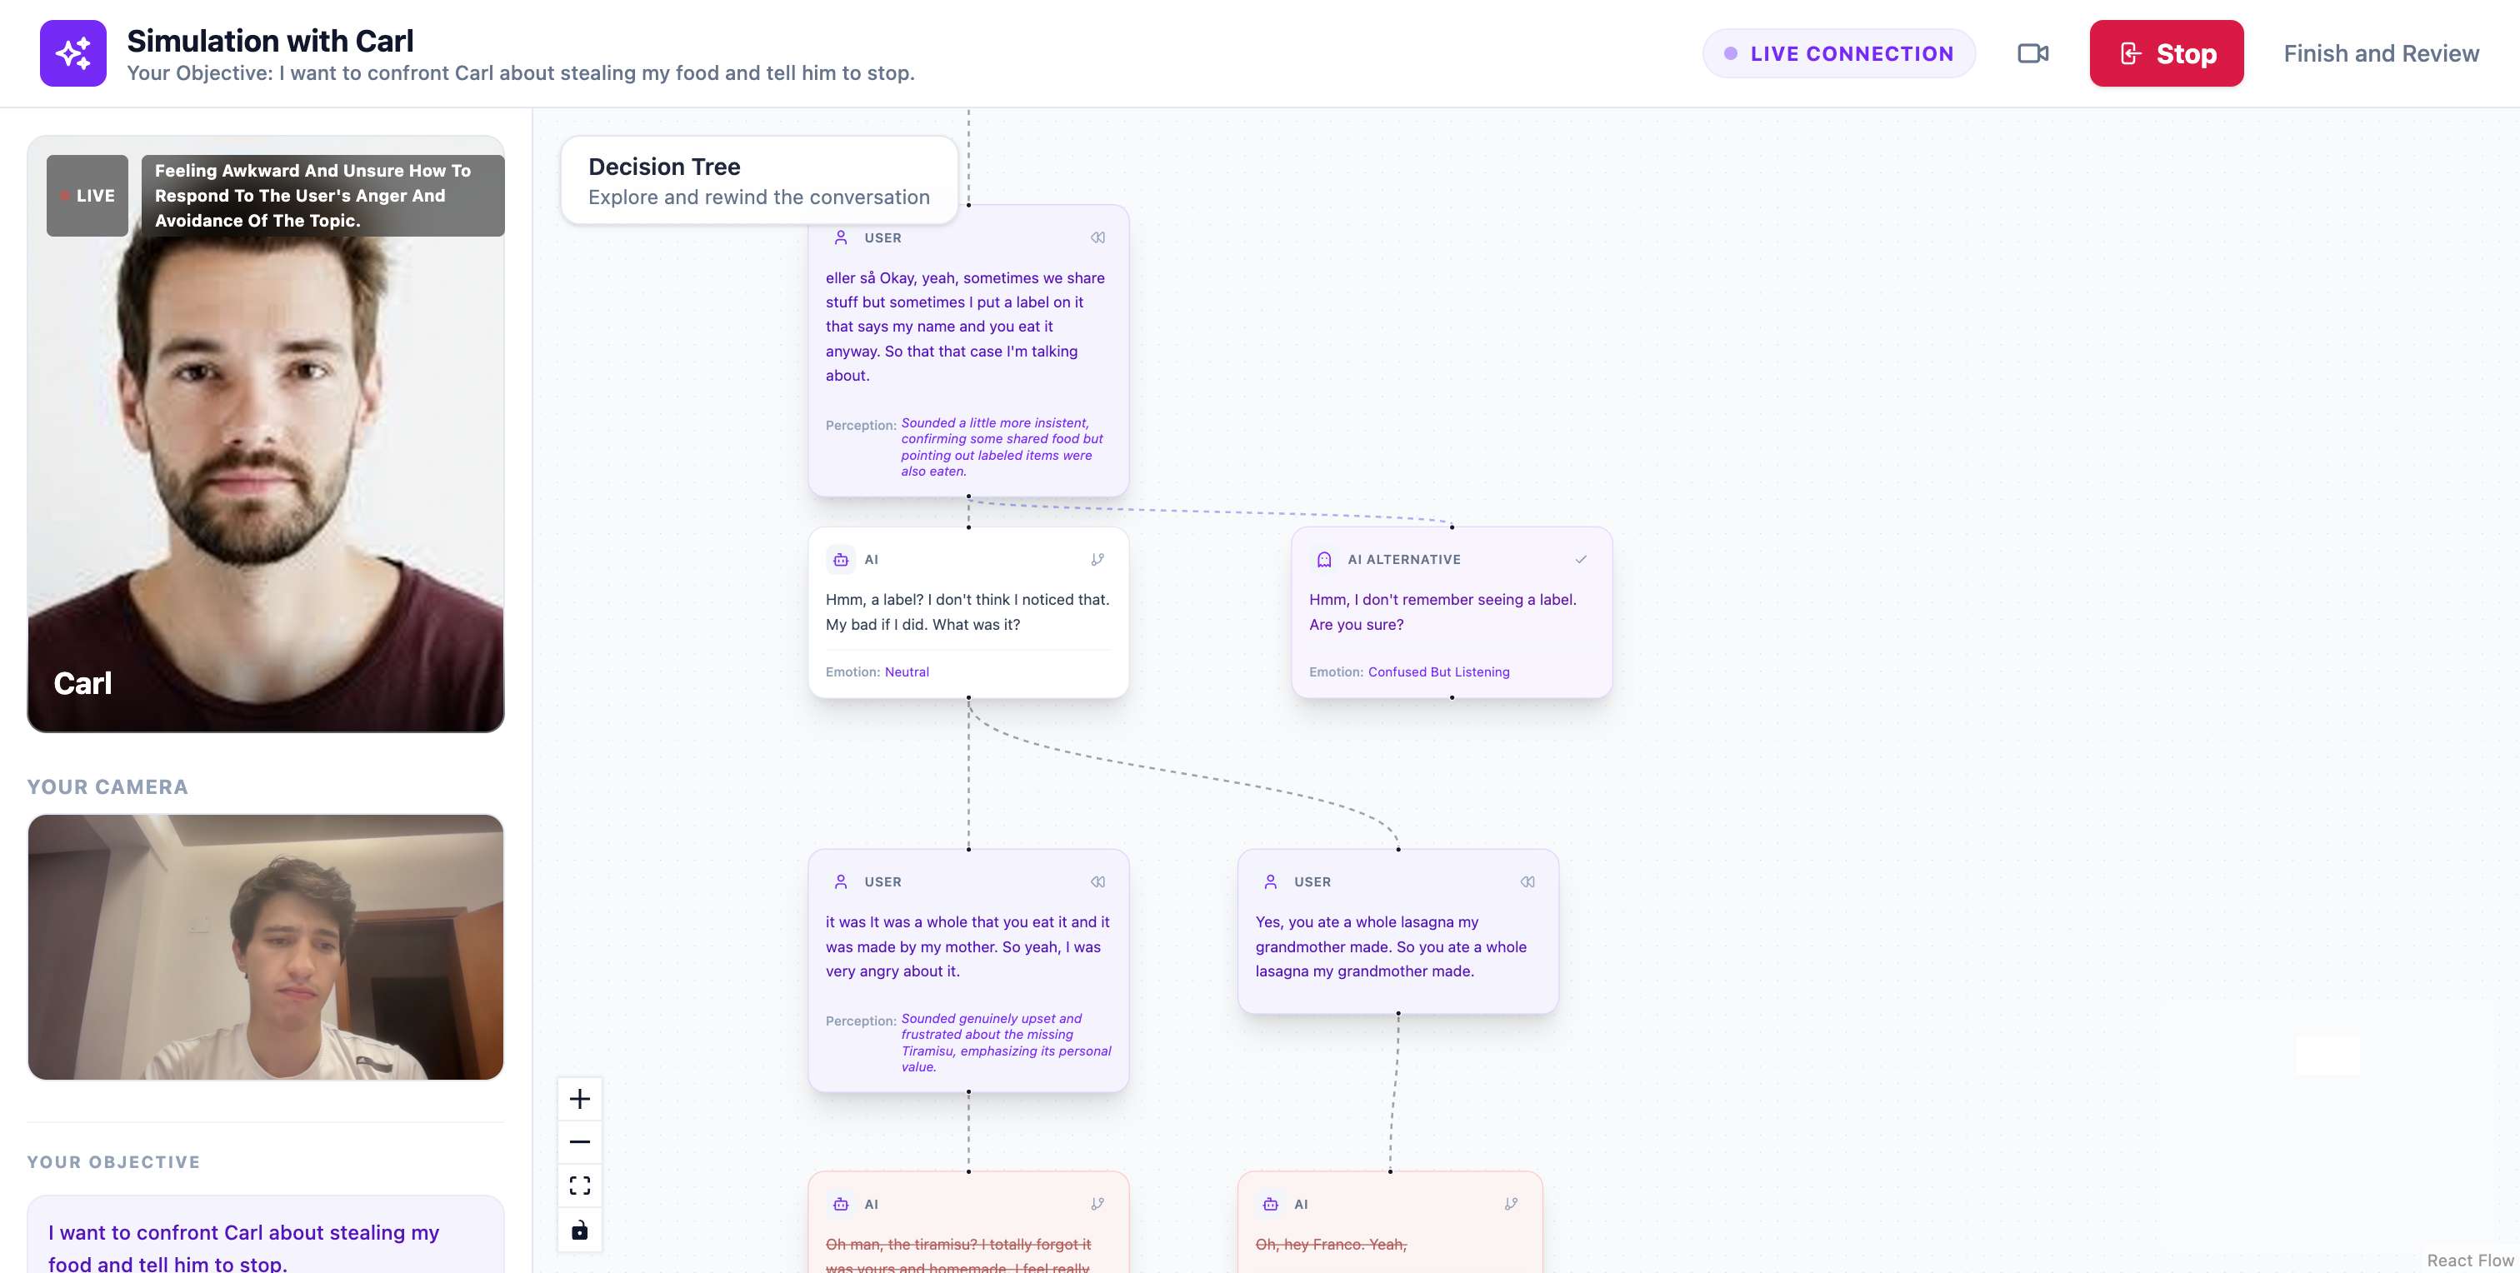This screenshot has width=2520, height=1273.
Task: Branch from the 'Oh, hey Franco' AI node
Action: tap(1511, 1204)
